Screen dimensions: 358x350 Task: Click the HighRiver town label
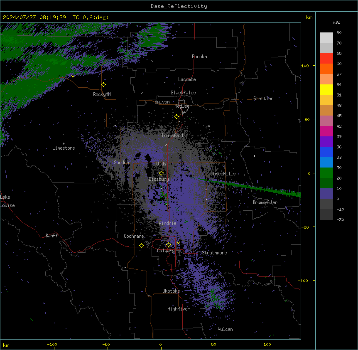[x=179, y=309]
